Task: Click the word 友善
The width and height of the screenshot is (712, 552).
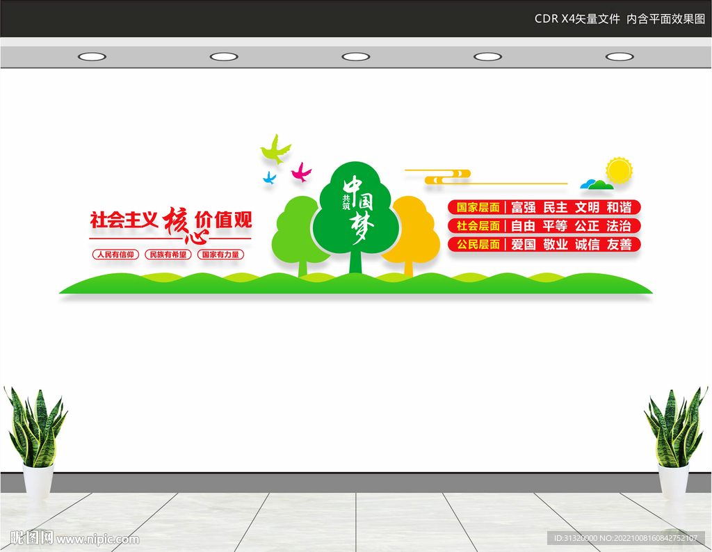Action: [620, 245]
